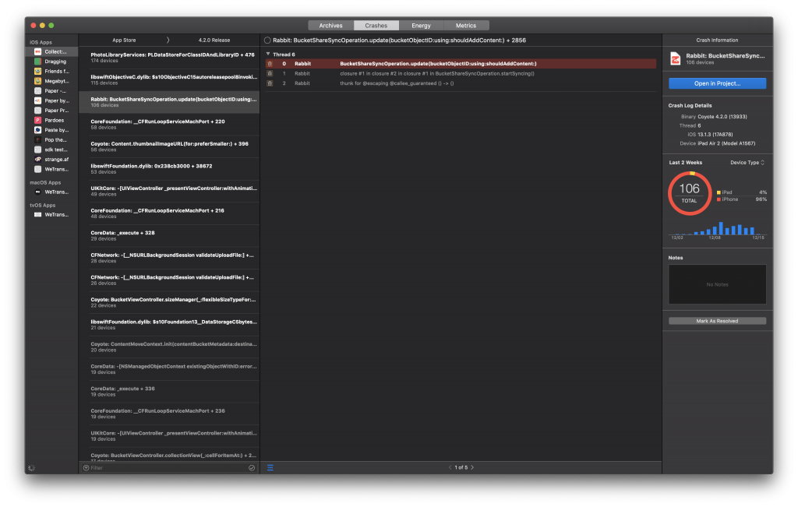Toggle the resolved circle beside crash title
798x507 pixels.
[x=267, y=40]
